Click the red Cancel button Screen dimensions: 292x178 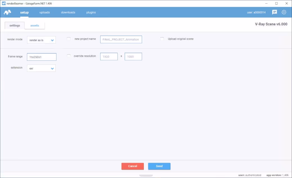(x=133, y=166)
